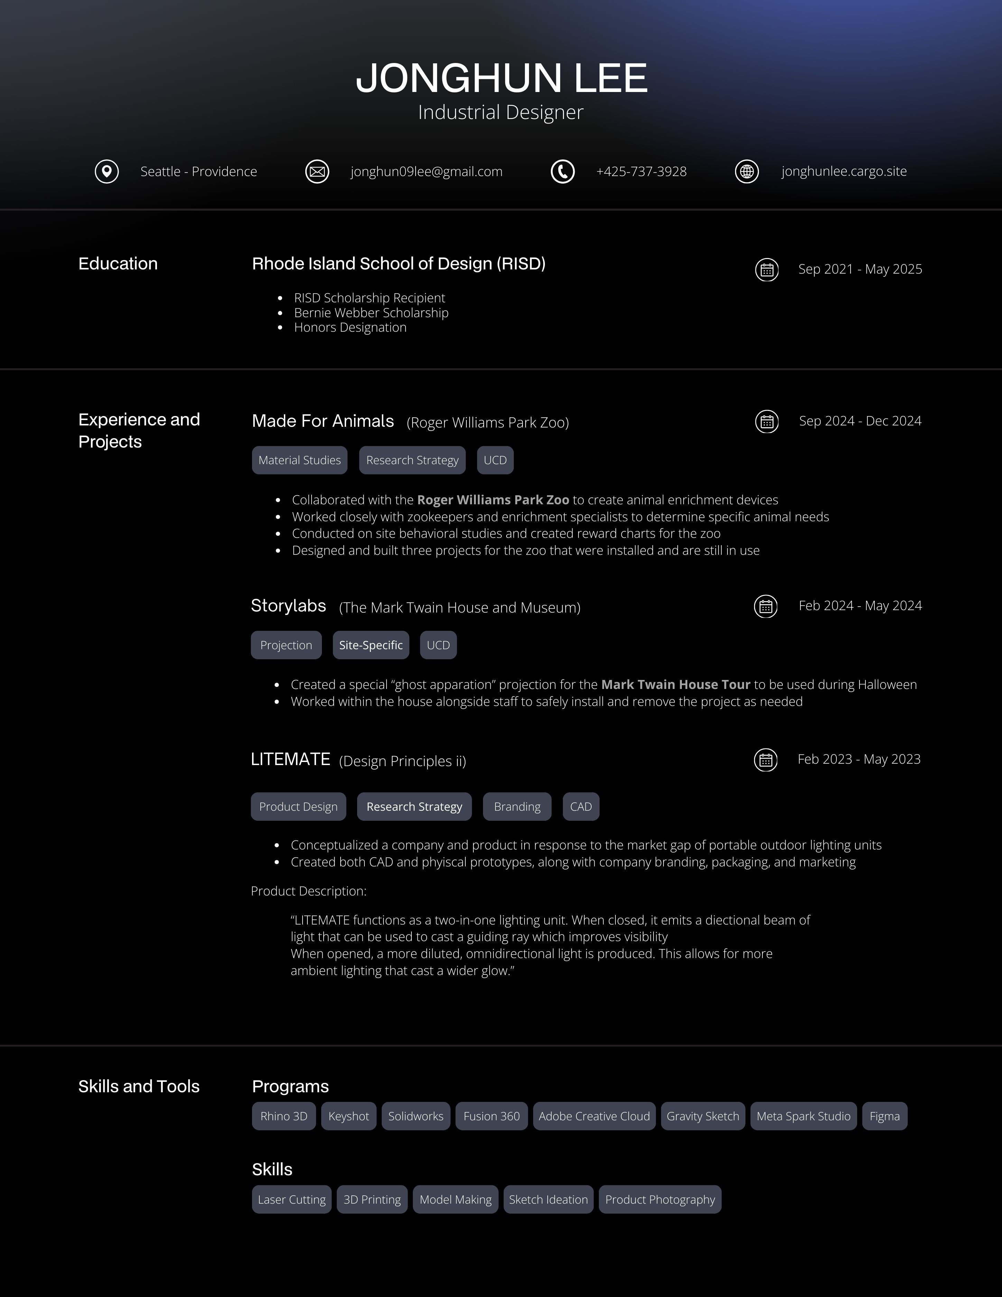Click the globe website icon
Viewport: 1002px width, 1297px height.
point(747,172)
